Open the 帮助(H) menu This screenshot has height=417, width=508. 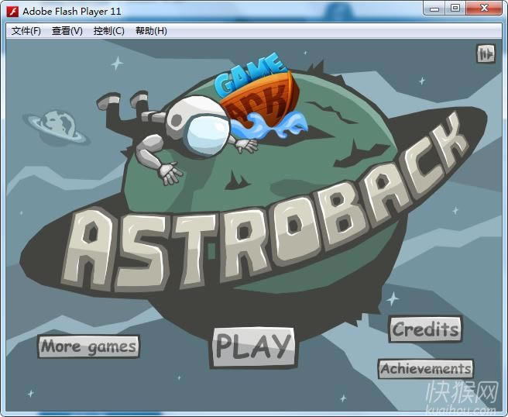tap(151, 31)
